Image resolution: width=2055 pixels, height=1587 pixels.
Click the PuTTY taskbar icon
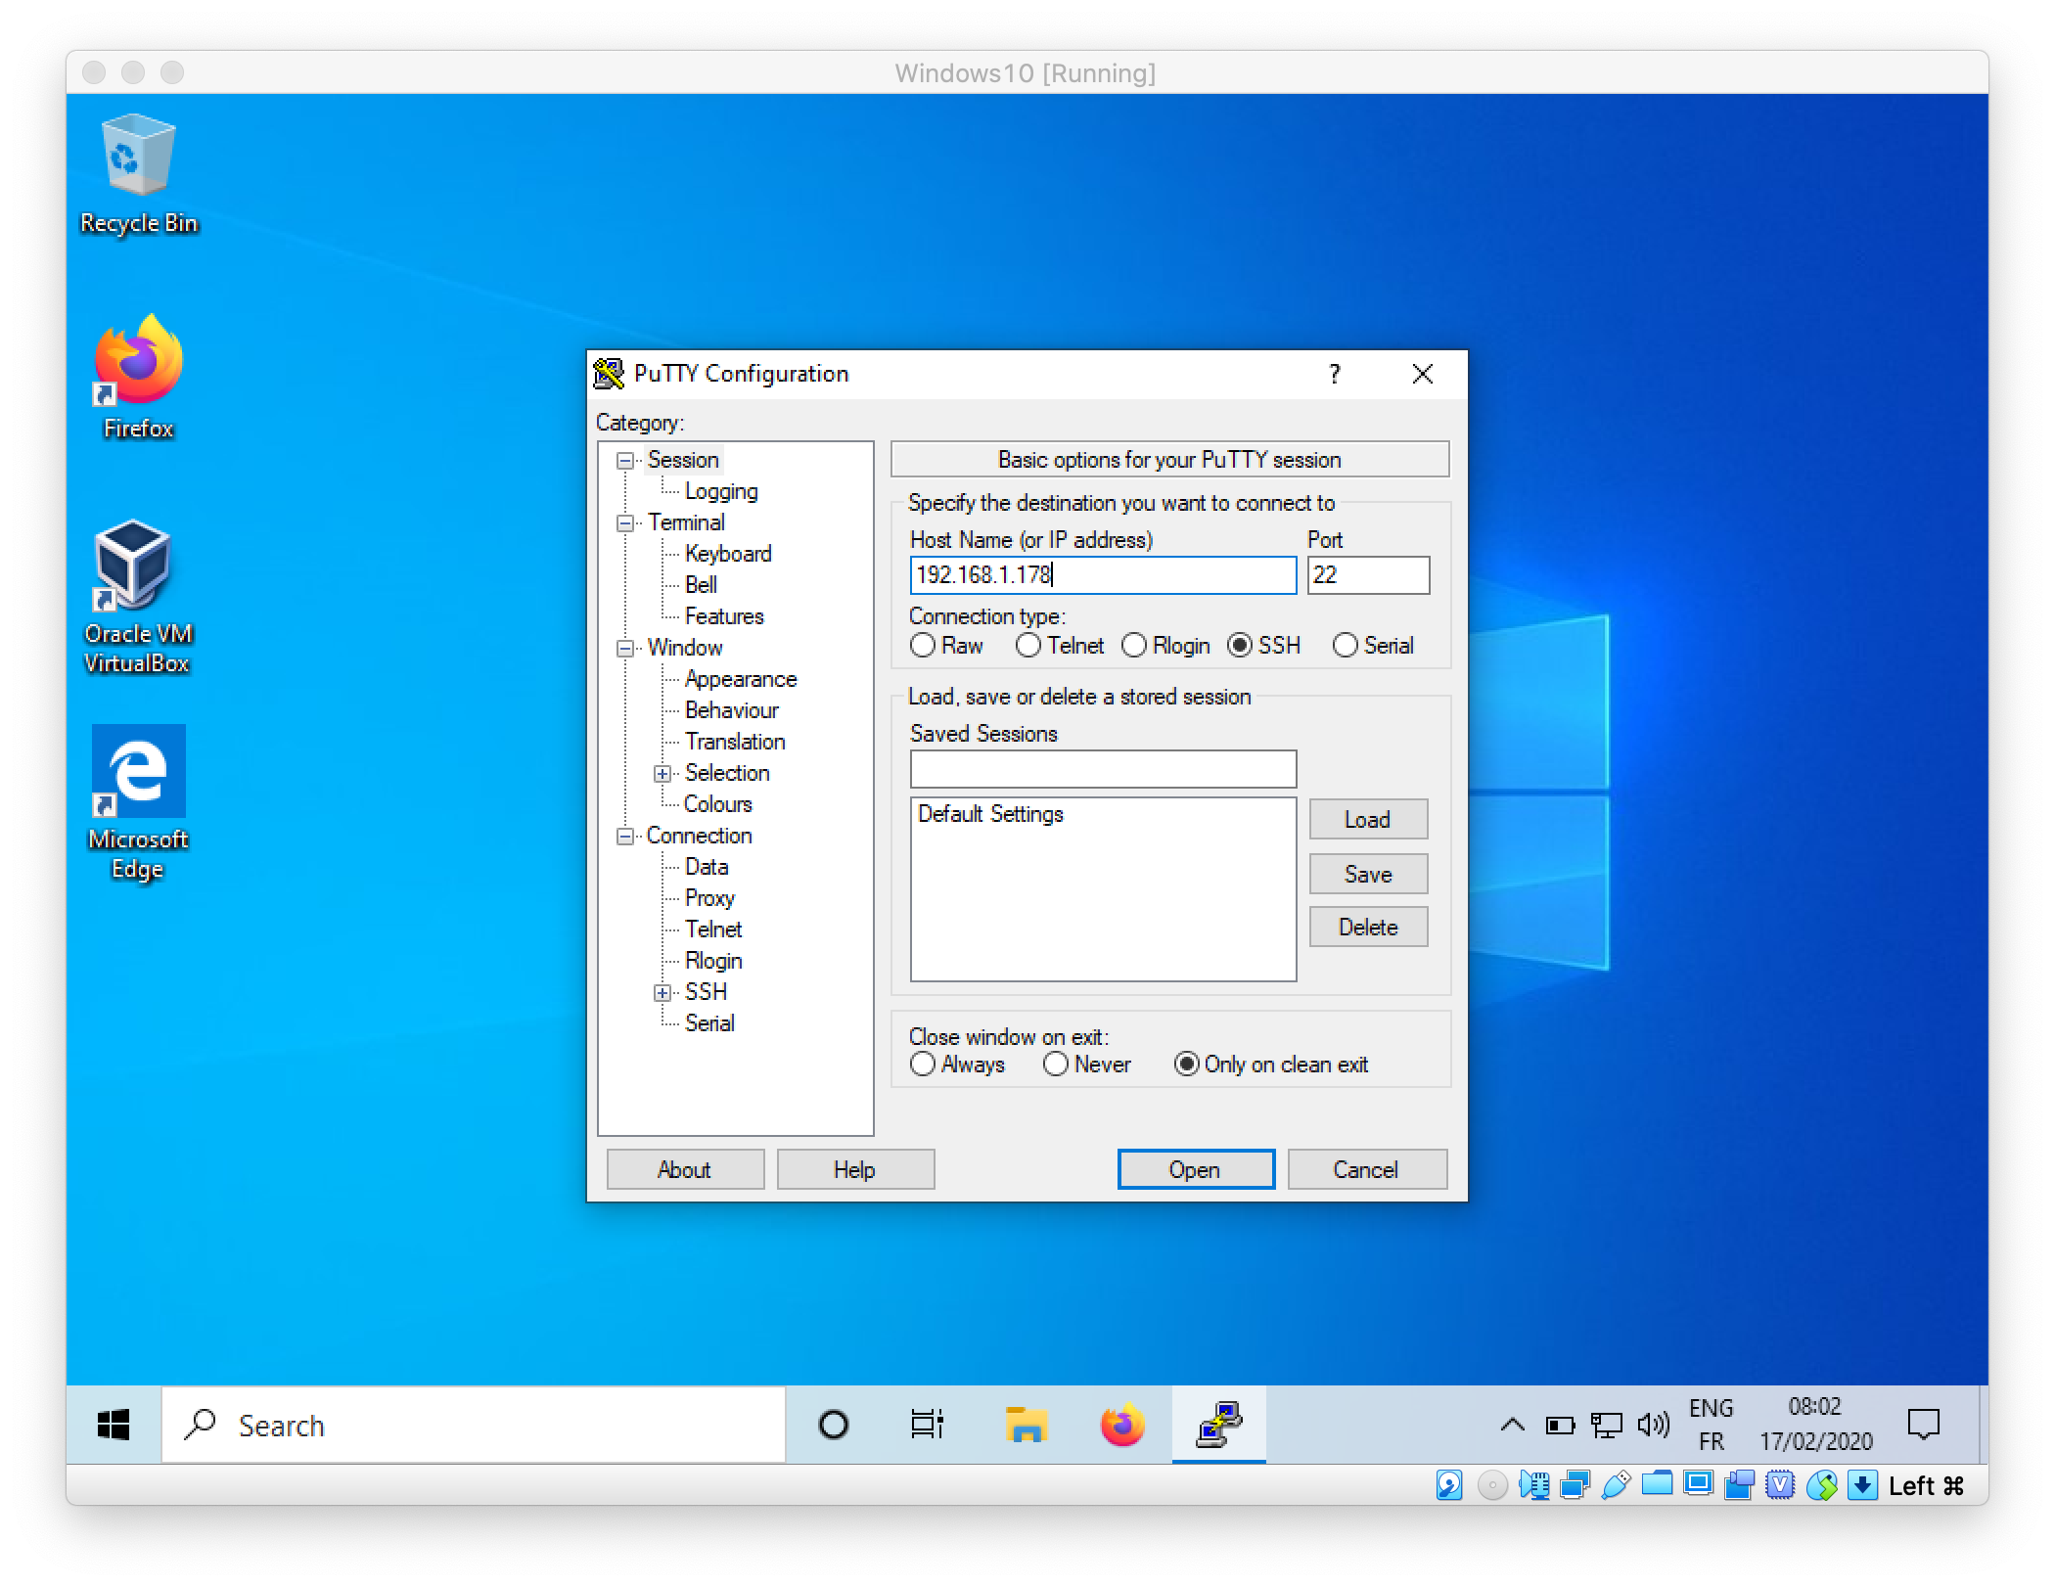pyautogui.click(x=1219, y=1425)
